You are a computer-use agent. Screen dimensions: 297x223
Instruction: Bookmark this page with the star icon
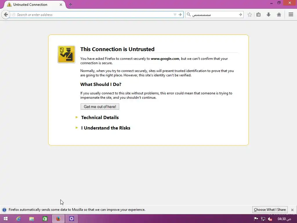tap(250, 15)
